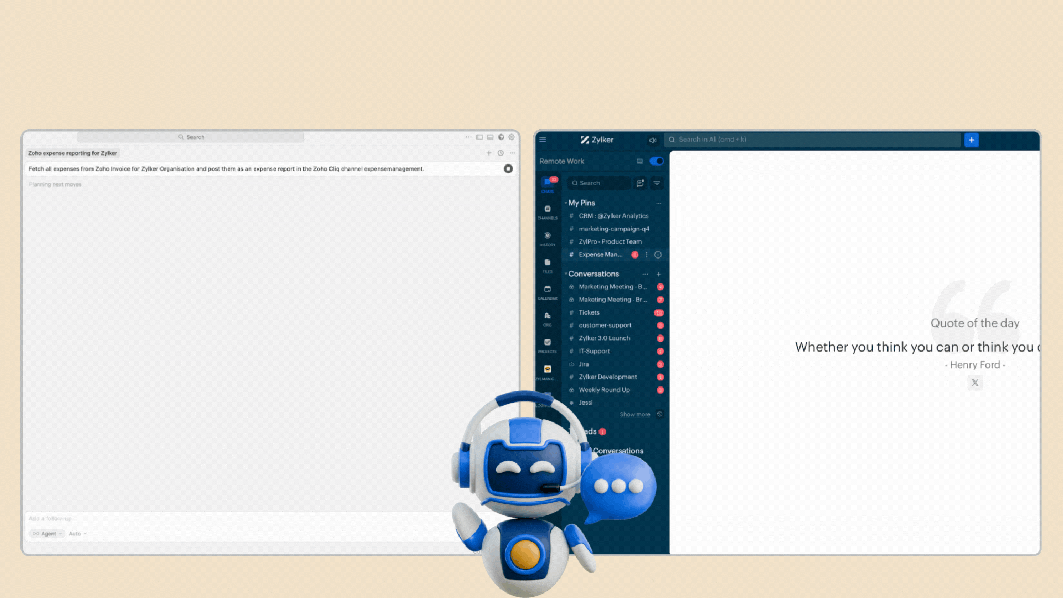The image size is (1063, 598).
Task: Click Show more under Conversations
Action: [634, 414]
